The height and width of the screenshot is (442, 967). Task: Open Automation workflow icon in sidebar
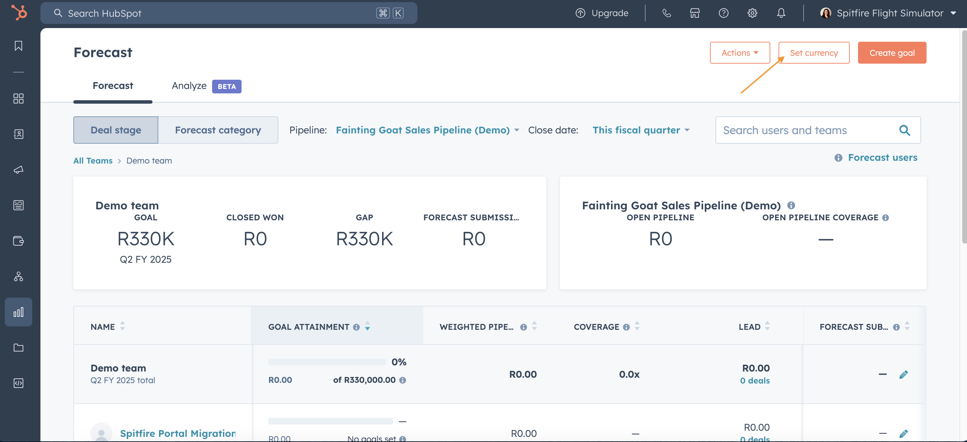point(19,276)
